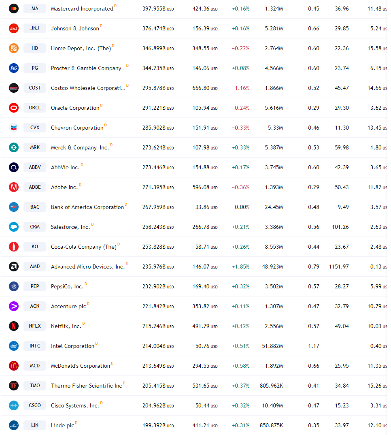Click the Mastercard logo icon
The image size is (391, 435).
(x=14, y=9)
